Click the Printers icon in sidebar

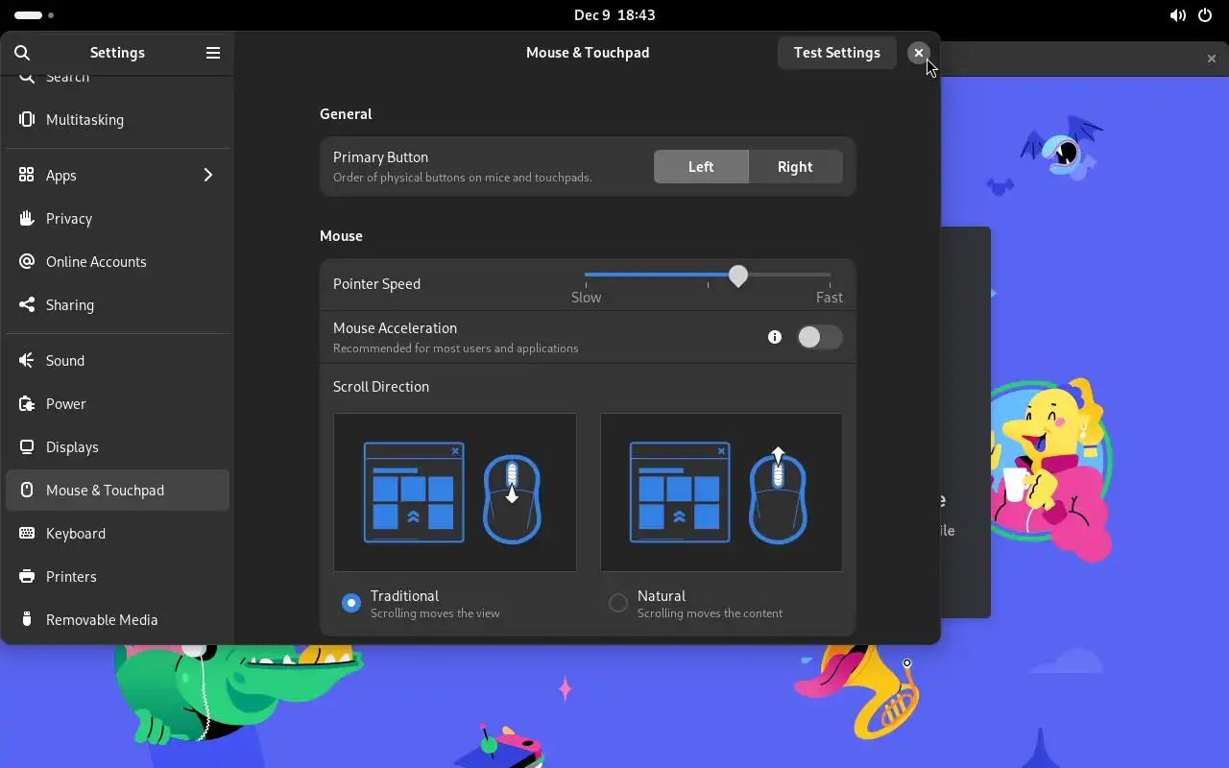[27, 577]
